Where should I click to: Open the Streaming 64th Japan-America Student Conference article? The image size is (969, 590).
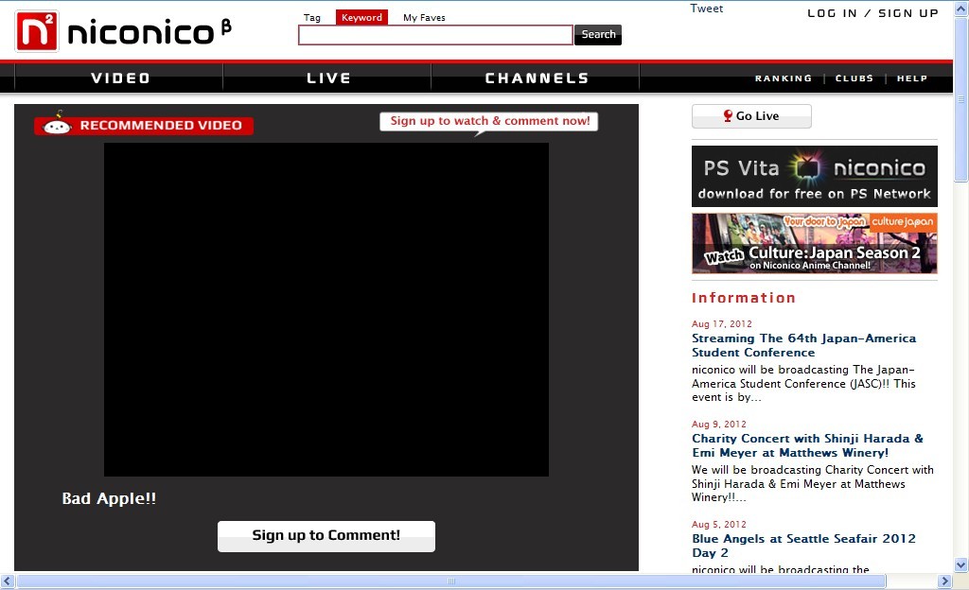click(803, 345)
